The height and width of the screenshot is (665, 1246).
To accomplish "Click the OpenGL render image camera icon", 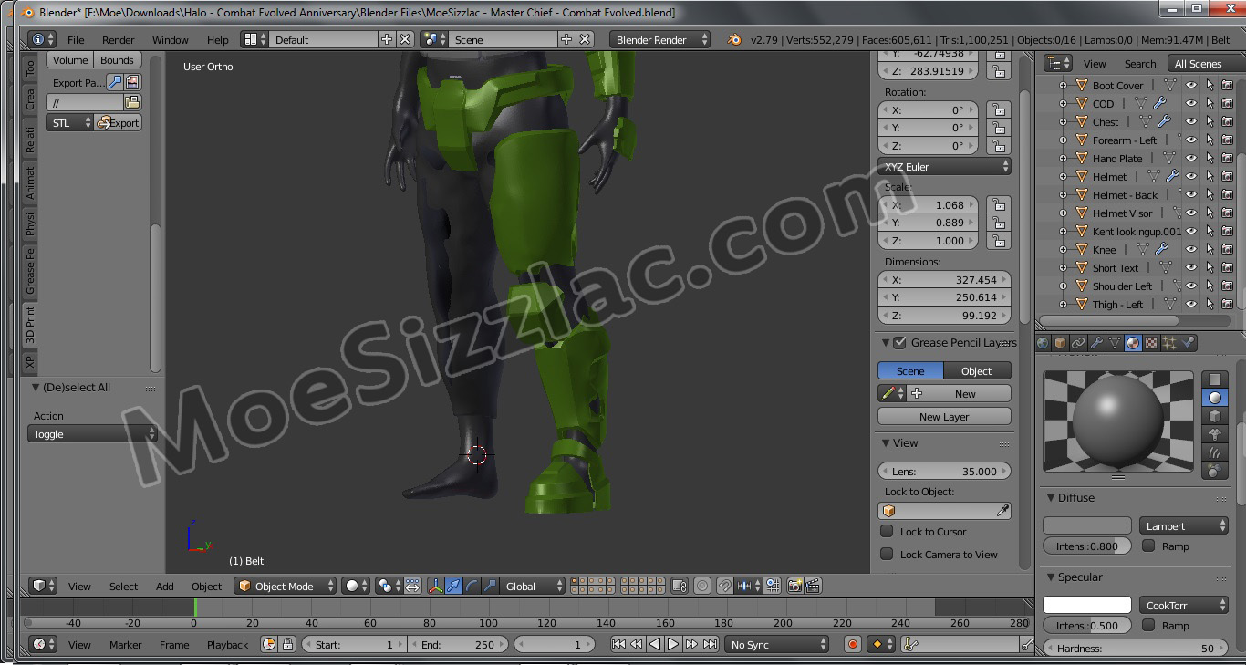I will [x=794, y=586].
